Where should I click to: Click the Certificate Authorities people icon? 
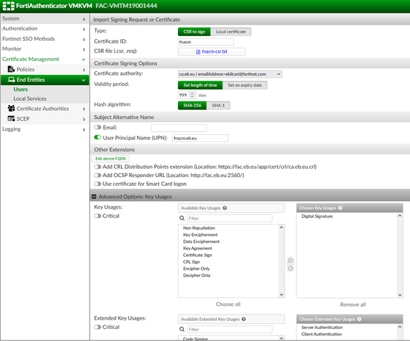(x=11, y=108)
